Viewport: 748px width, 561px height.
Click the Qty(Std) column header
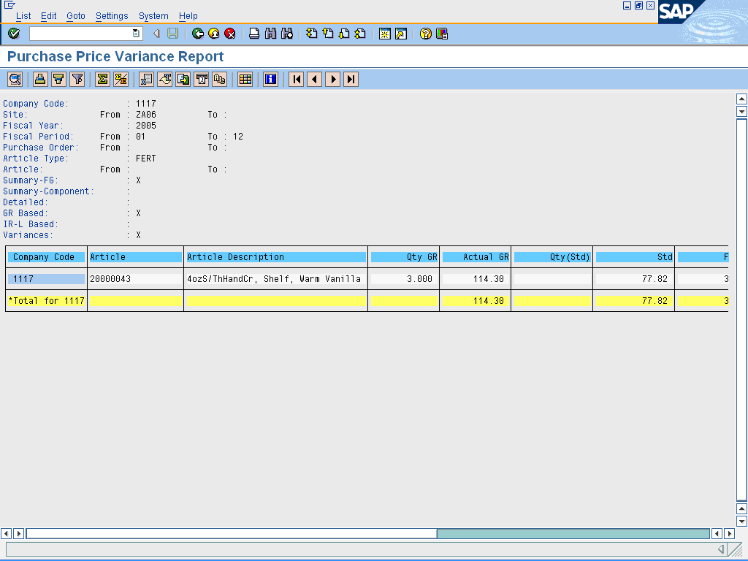[552, 257]
